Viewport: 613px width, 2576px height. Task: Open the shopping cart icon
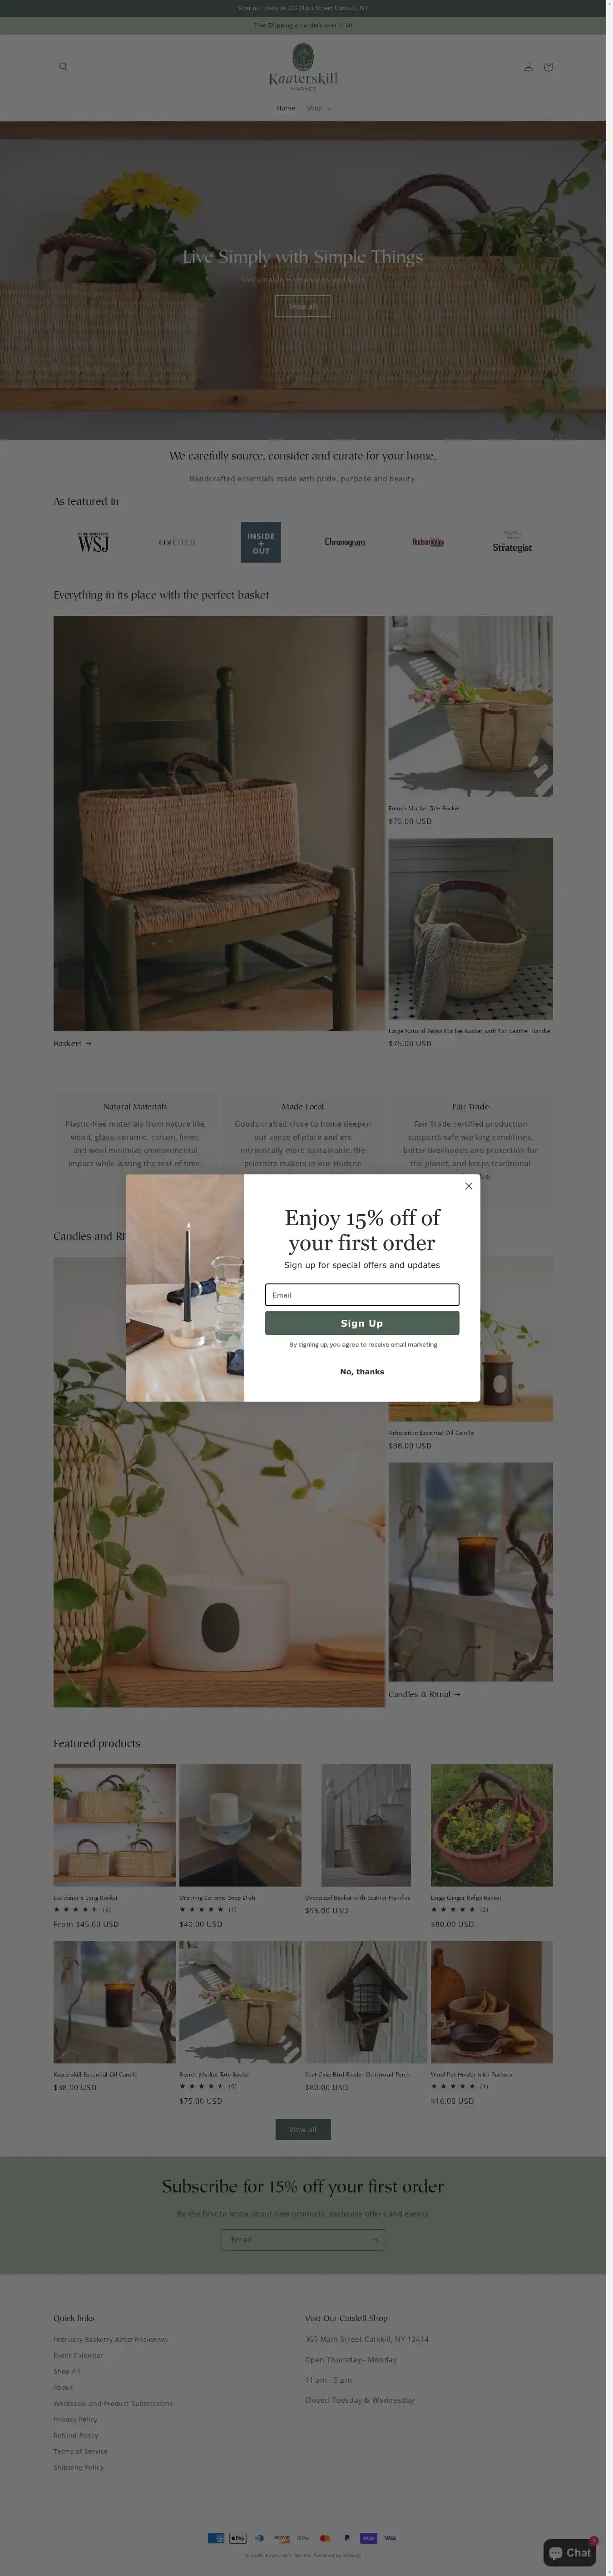coord(548,67)
